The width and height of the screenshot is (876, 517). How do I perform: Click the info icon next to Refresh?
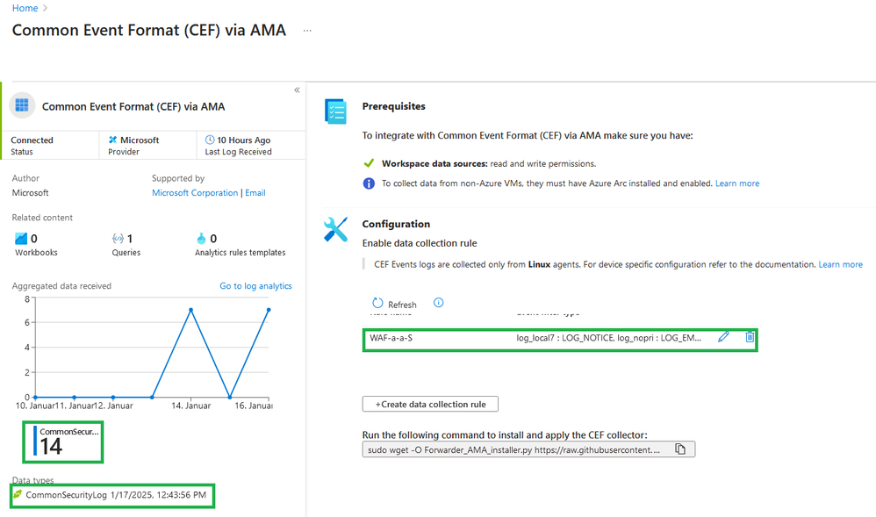tap(439, 303)
